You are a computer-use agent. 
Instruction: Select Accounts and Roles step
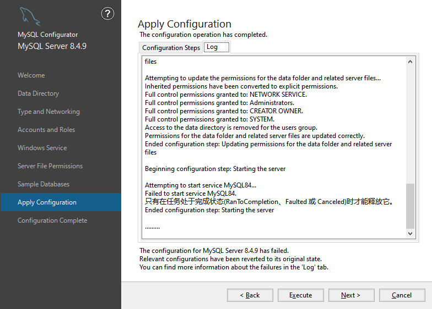46,130
